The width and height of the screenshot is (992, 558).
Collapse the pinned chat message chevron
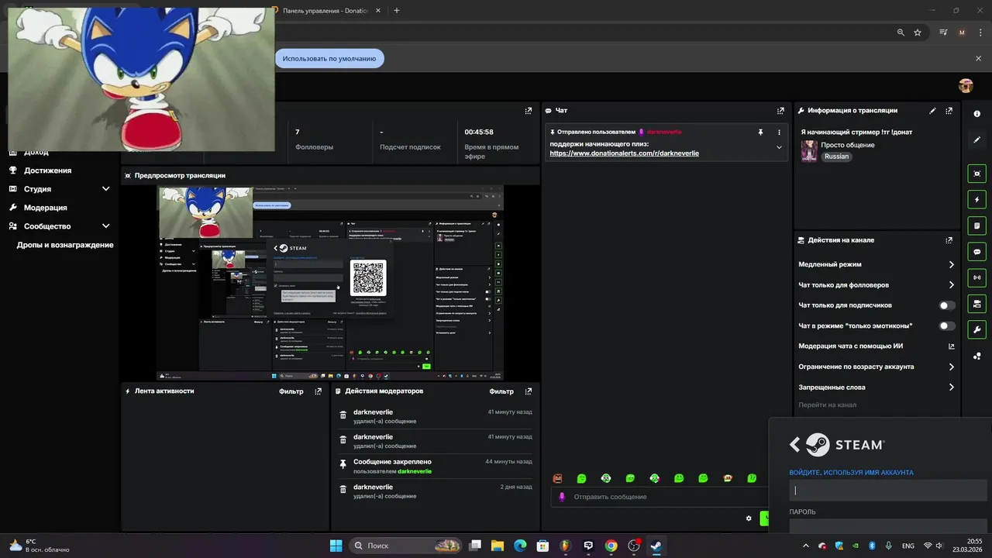(x=779, y=147)
